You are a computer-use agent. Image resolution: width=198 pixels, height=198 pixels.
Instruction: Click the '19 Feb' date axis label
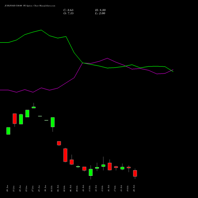(128, 188)
